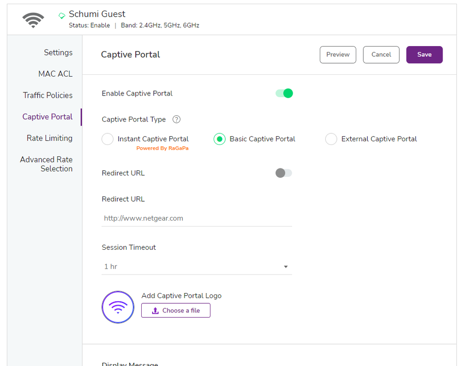461x366 pixels.
Task: Open the Traffic Policies section
Action: point(48,95)
